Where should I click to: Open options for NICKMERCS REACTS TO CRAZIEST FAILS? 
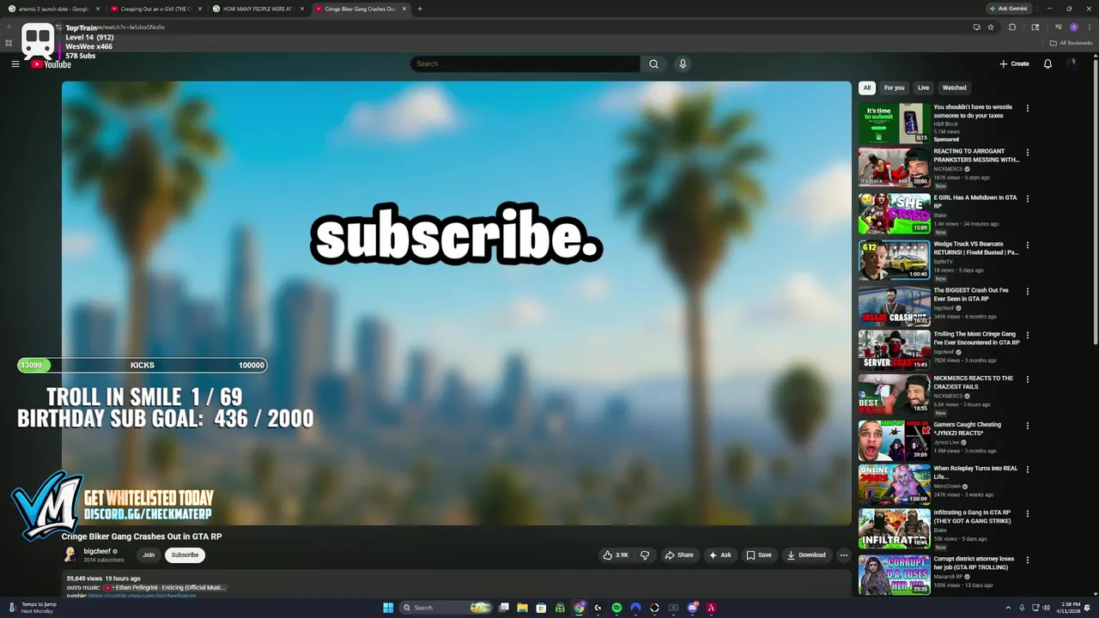tap(1028, 379)
